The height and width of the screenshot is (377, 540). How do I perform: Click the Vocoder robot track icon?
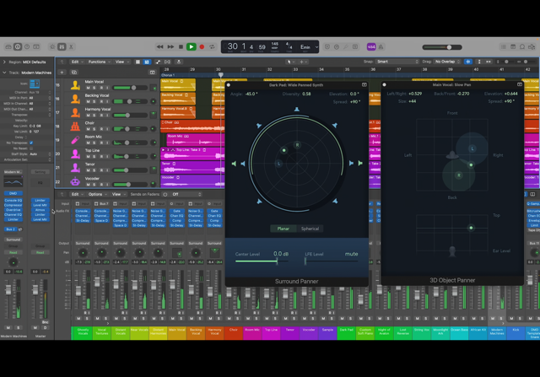[x=75, y=181]
